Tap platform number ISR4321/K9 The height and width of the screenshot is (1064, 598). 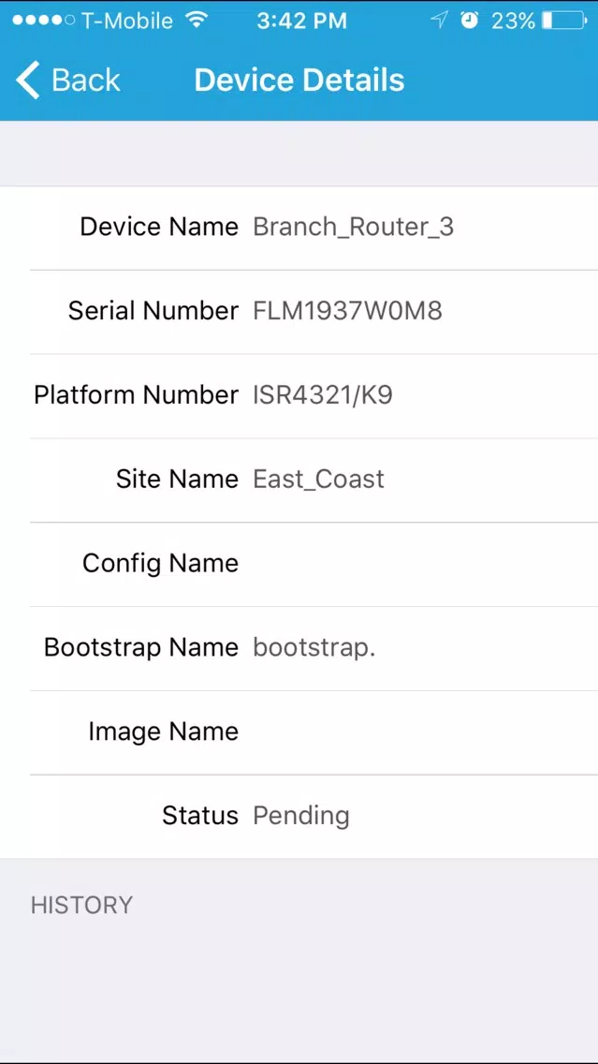[323, 395]
